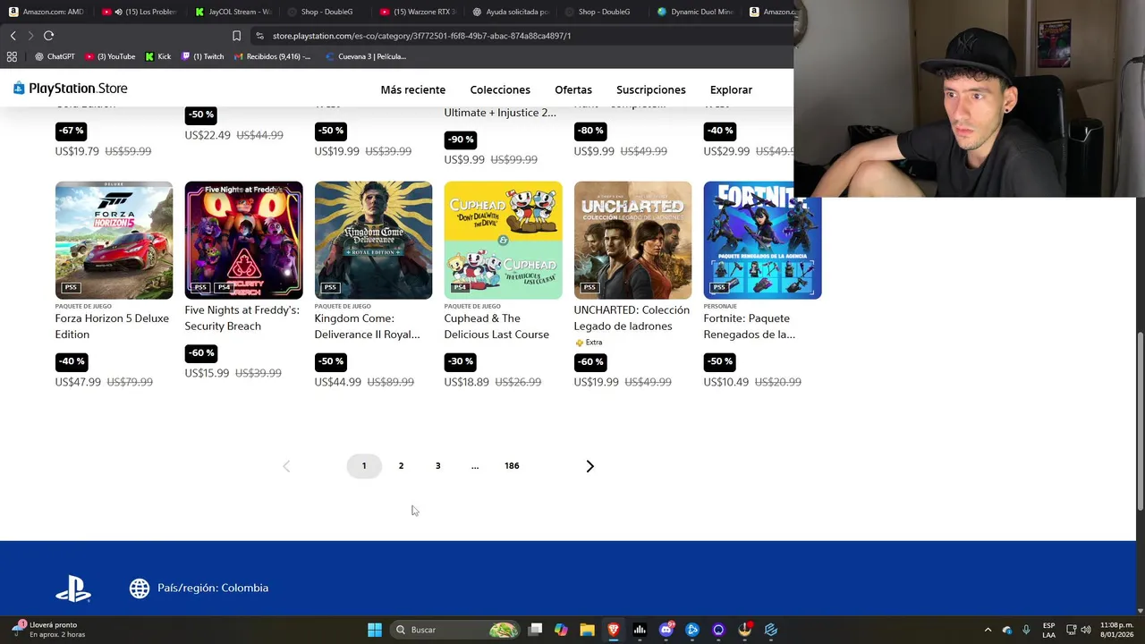Viewport: 1145px width, 644px height.
Task: Switch to Warzone RTX tab
Action: coord(419,12)
